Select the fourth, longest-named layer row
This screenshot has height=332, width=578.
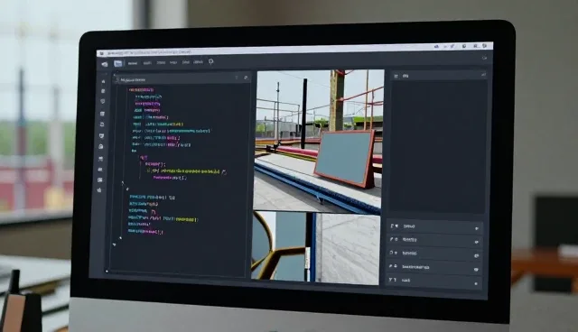(433, 268)
